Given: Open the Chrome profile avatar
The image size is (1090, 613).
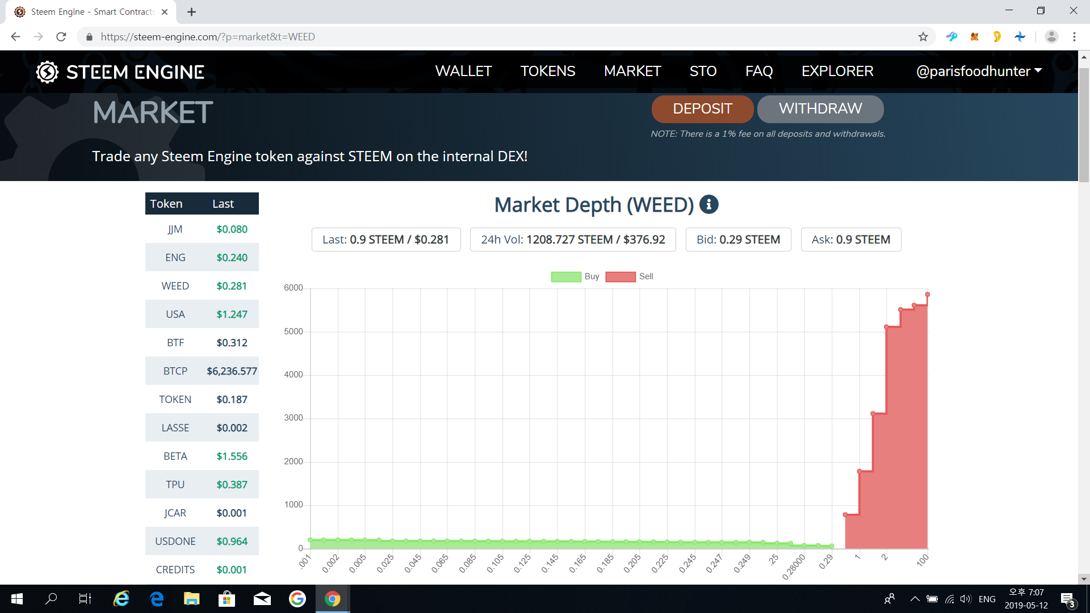Looking at the screenshot, I should pyautogui.click(x=1051, y=37).
